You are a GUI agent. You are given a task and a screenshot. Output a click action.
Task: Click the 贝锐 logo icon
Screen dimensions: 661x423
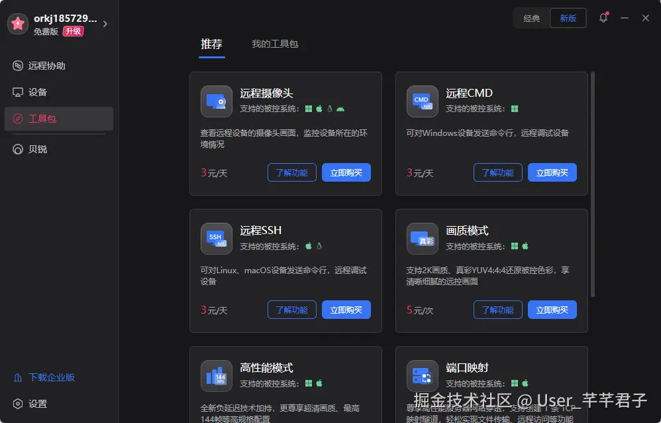coord(18,149)
